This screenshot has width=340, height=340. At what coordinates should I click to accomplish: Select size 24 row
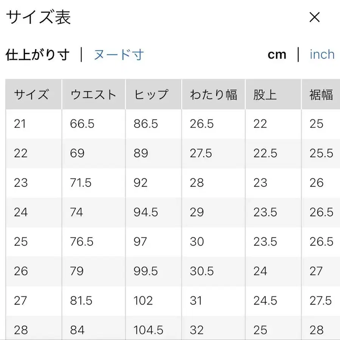pyautogui.click(x=21, y=212)
